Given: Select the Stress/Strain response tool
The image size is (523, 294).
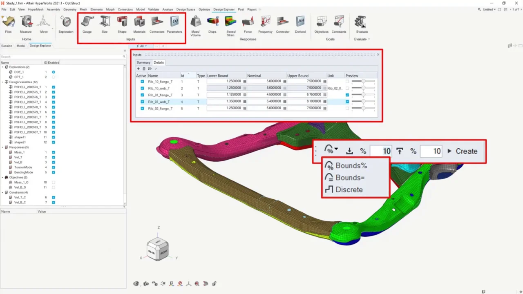Looking at the screenshot, I should pos(230,26).
